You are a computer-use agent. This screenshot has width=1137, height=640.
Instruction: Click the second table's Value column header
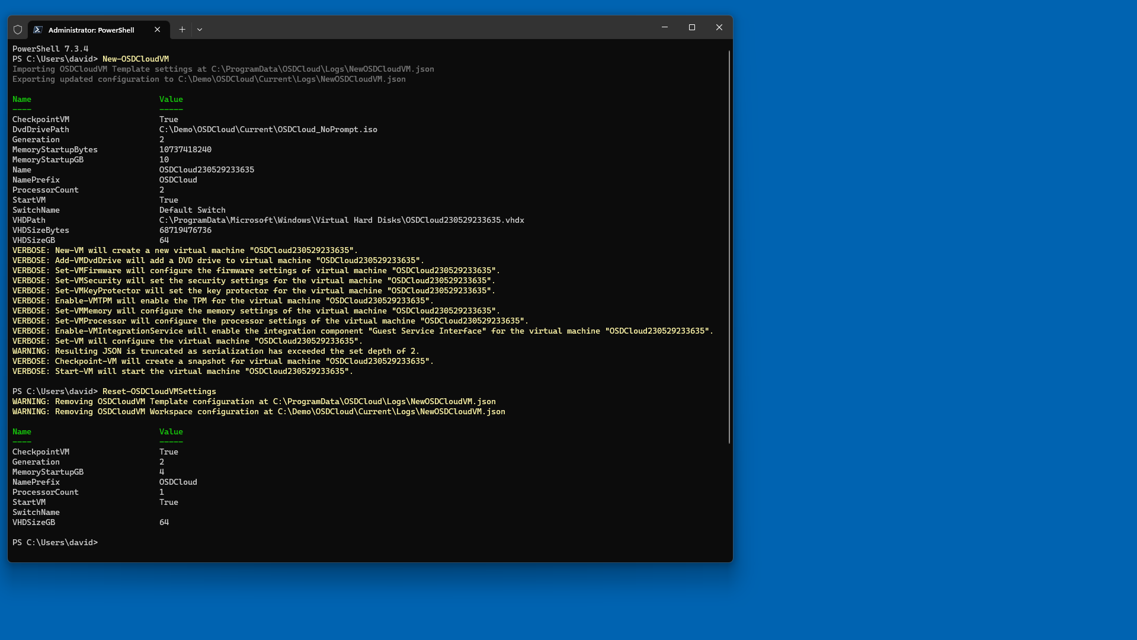[x=171, y=432]
